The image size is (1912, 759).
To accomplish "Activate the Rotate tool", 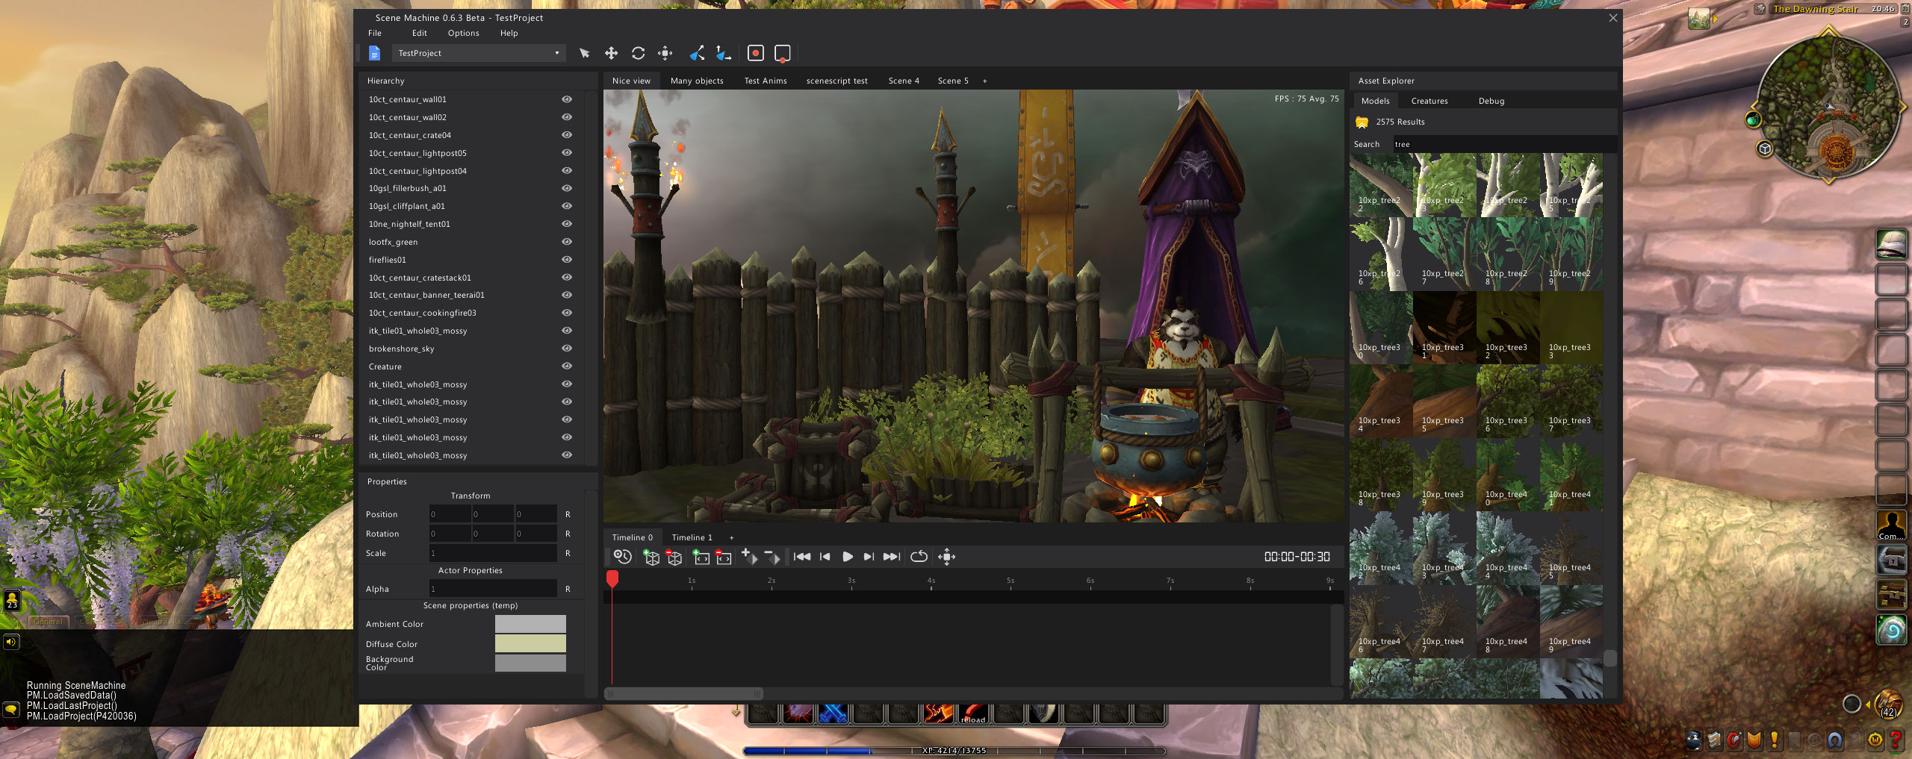I will coord(638,53).
